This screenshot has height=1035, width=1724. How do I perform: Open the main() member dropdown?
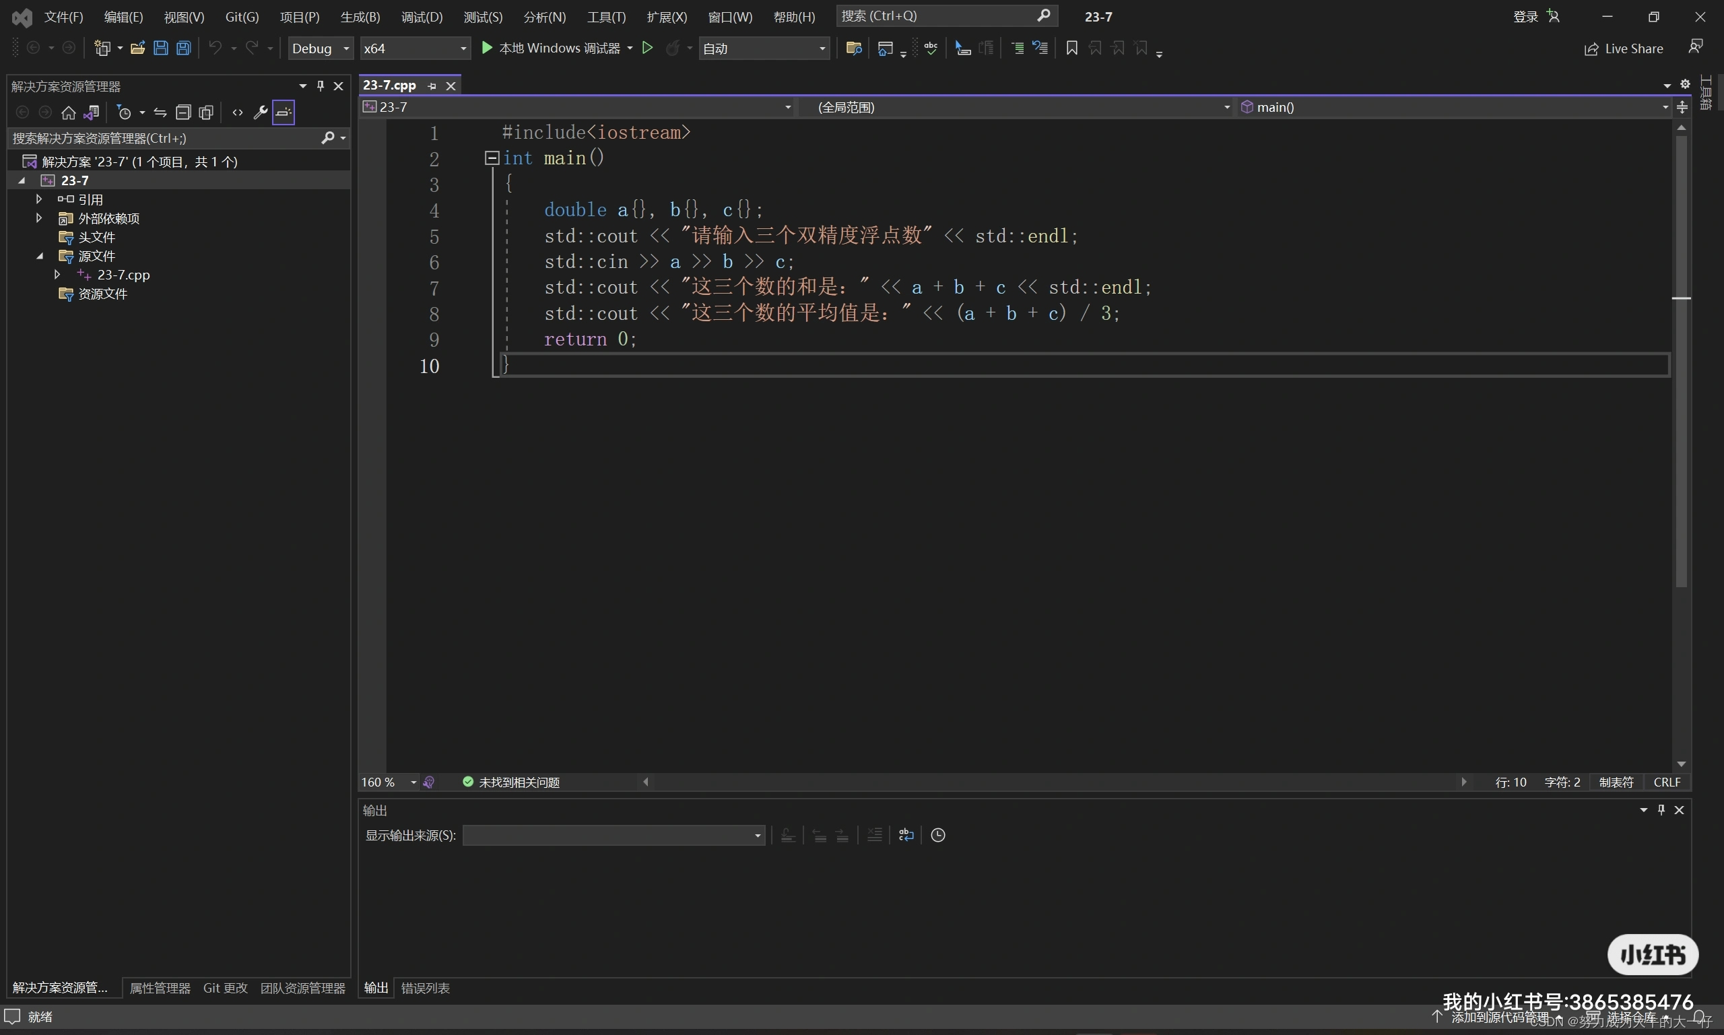tap(1455, 108)
